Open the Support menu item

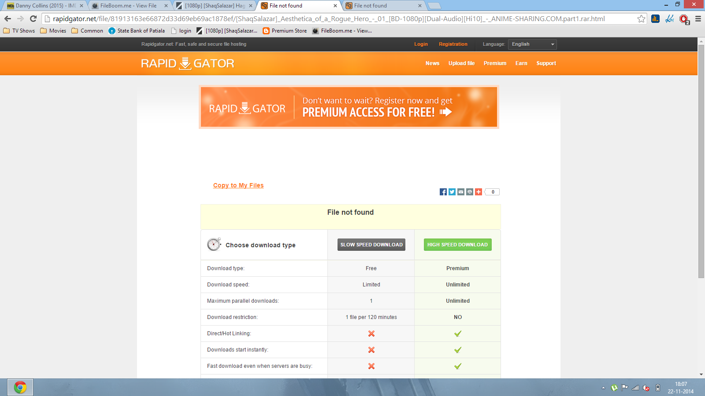coord(546,63)
